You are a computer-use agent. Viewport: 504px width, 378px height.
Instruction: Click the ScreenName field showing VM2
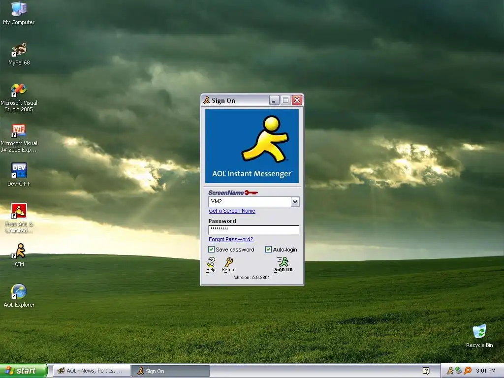250,202
